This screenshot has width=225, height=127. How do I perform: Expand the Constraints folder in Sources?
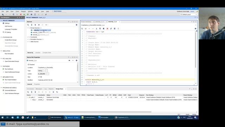click(x=28, y=37)
